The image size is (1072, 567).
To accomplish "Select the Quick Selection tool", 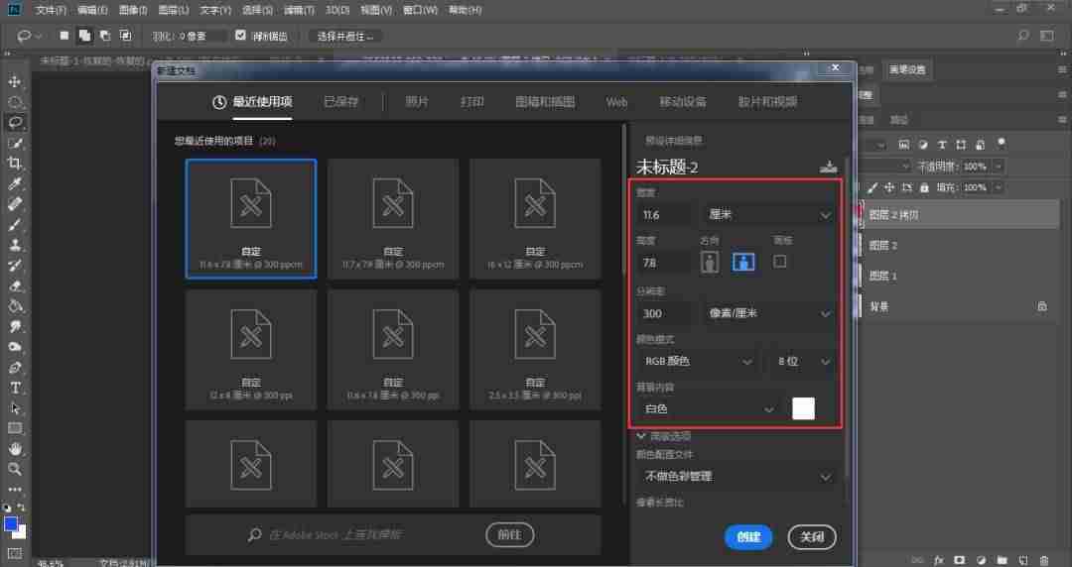I will (14, 143).
